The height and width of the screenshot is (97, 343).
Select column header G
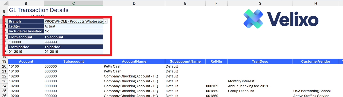click(x=260, y=3)
